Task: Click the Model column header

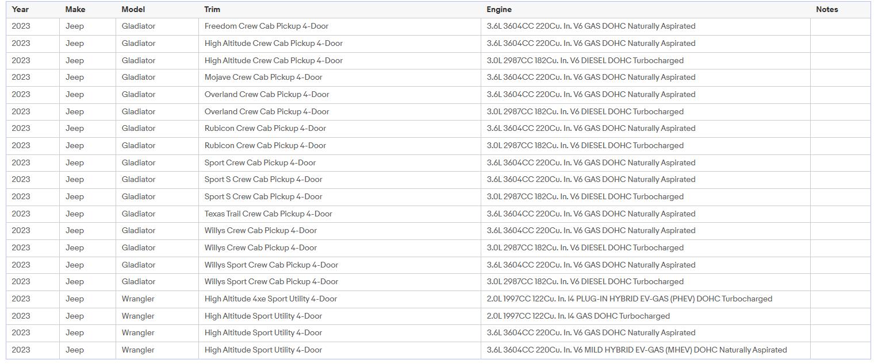Action: pyautogui.click(x=133, y=9)
